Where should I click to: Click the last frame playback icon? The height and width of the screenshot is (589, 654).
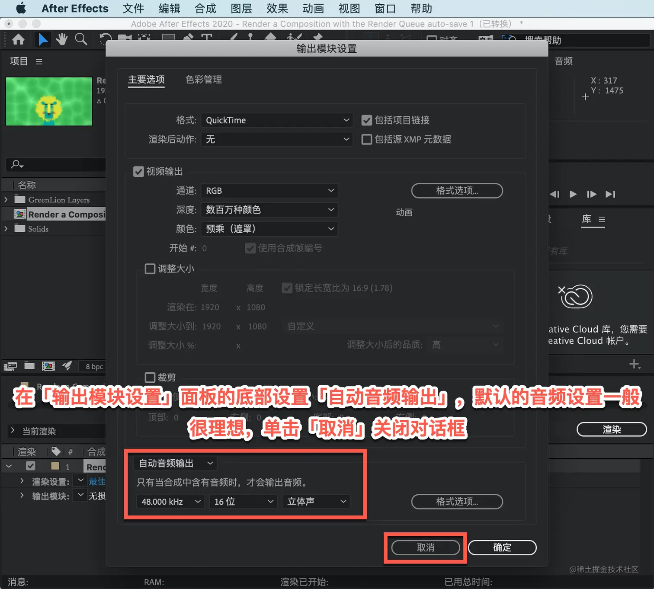tap(610, 194)
